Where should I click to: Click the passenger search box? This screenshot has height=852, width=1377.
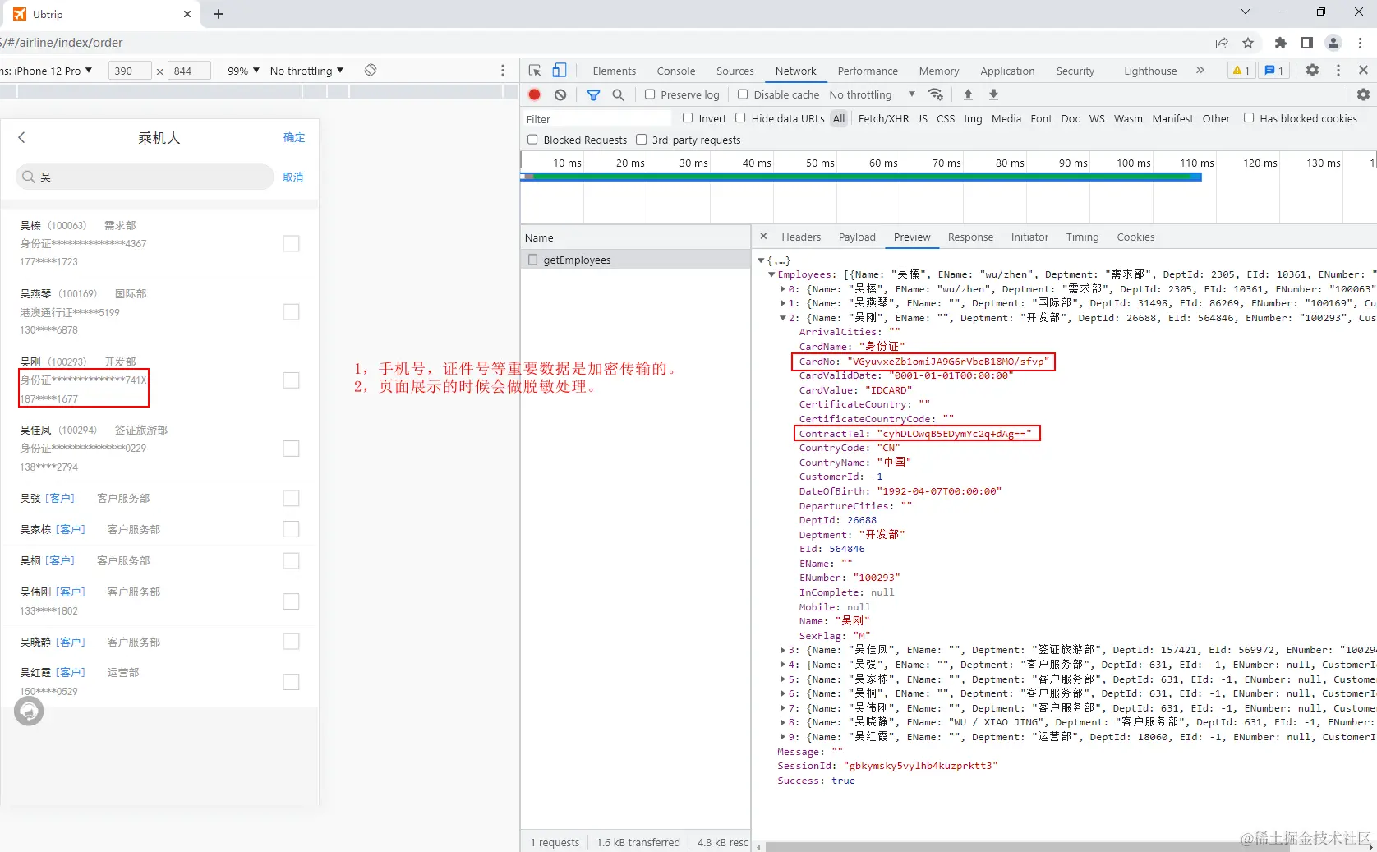(145, 177)
